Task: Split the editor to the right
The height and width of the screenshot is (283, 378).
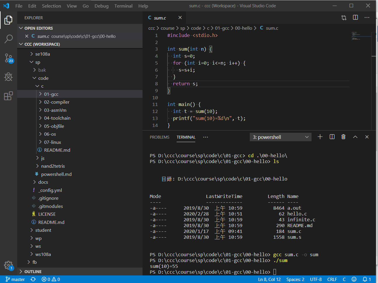Action: [x=355, y=17]
